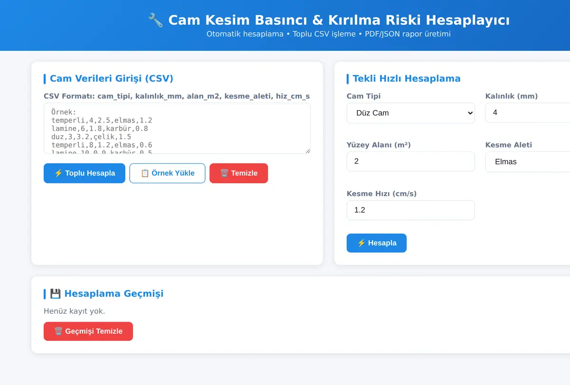This screenshot has width=570, height=385.
Task: Clear CSV input with Temizle button
Action: [238, 173]
